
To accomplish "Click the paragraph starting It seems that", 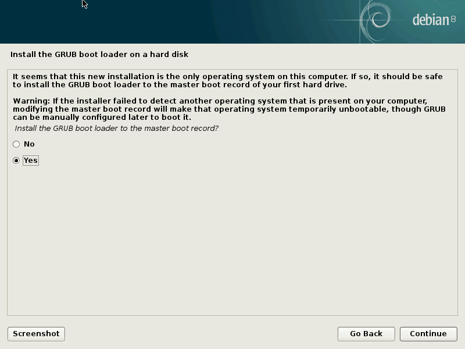I will coord(227,81).
